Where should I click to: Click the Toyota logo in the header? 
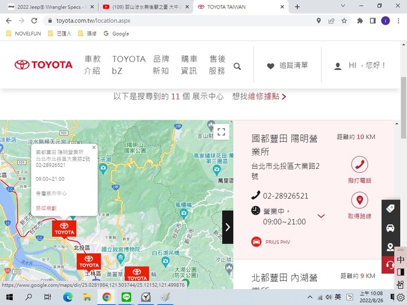pyautogui.click(x=44, y=64)
